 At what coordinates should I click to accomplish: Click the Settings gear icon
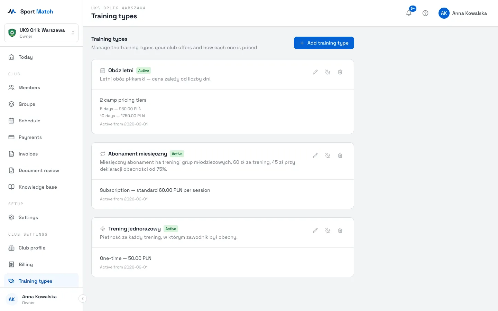click(x=11, y=217)
